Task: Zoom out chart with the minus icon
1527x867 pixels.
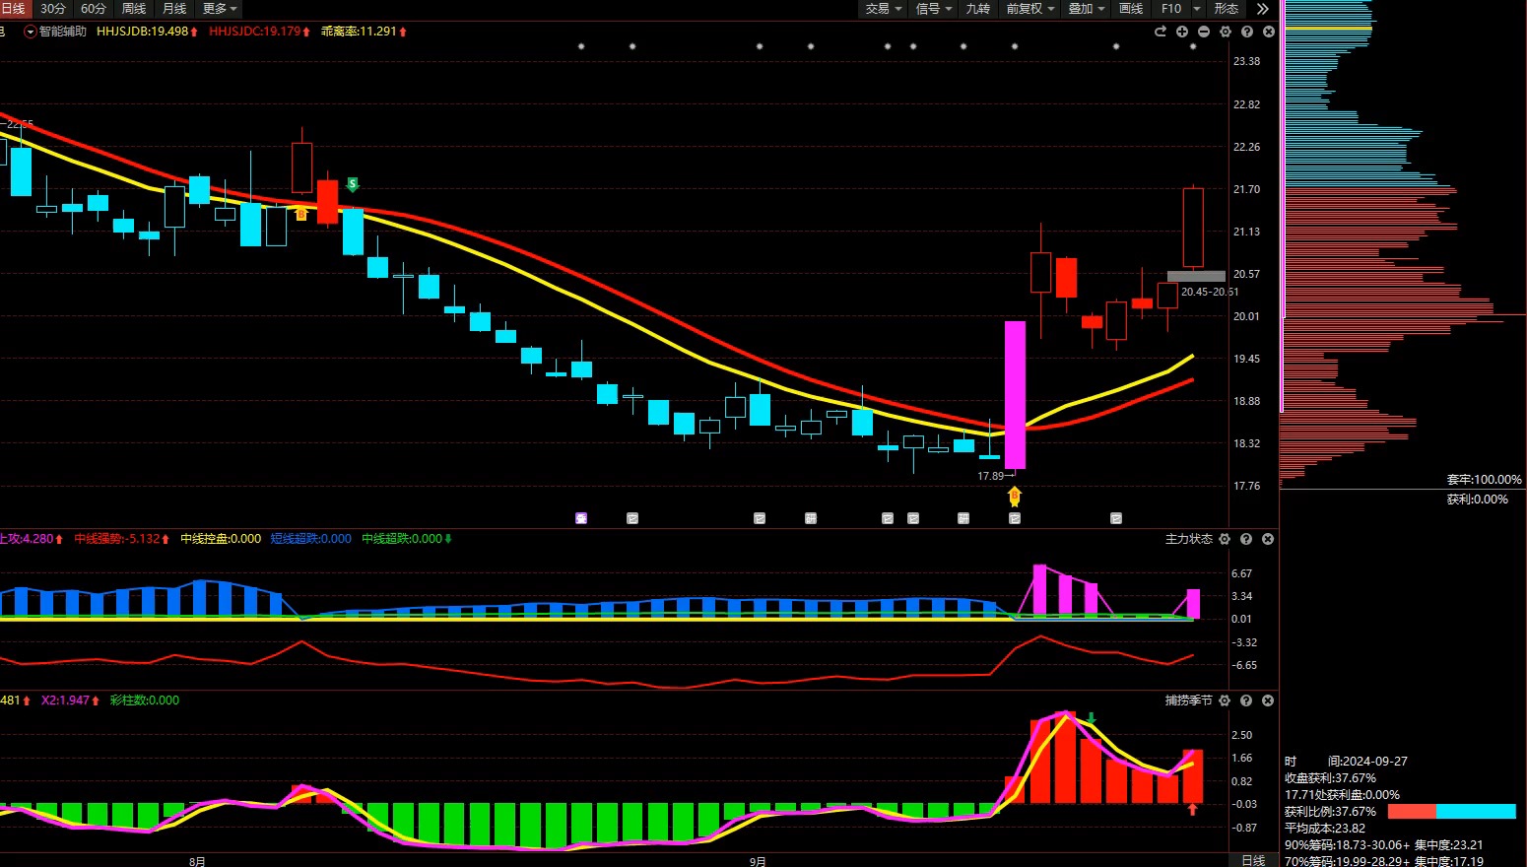Action: click(x=1204, y=32)
